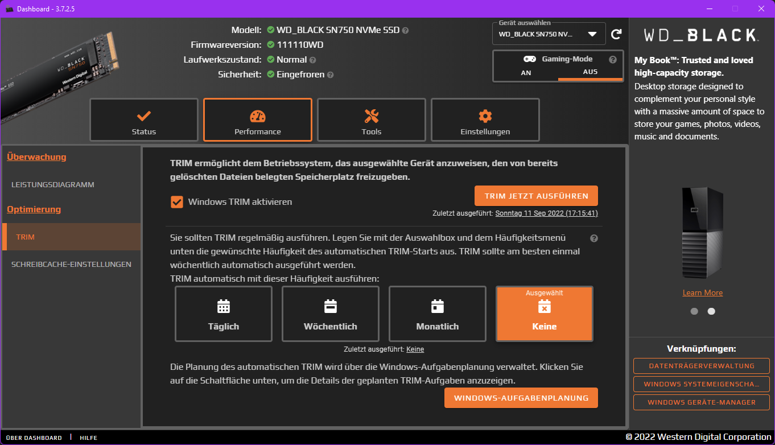Image resolution: width=775 pixels, height=445 pixels.
Task: Open the Tools tab
Action: click(372, 120)
